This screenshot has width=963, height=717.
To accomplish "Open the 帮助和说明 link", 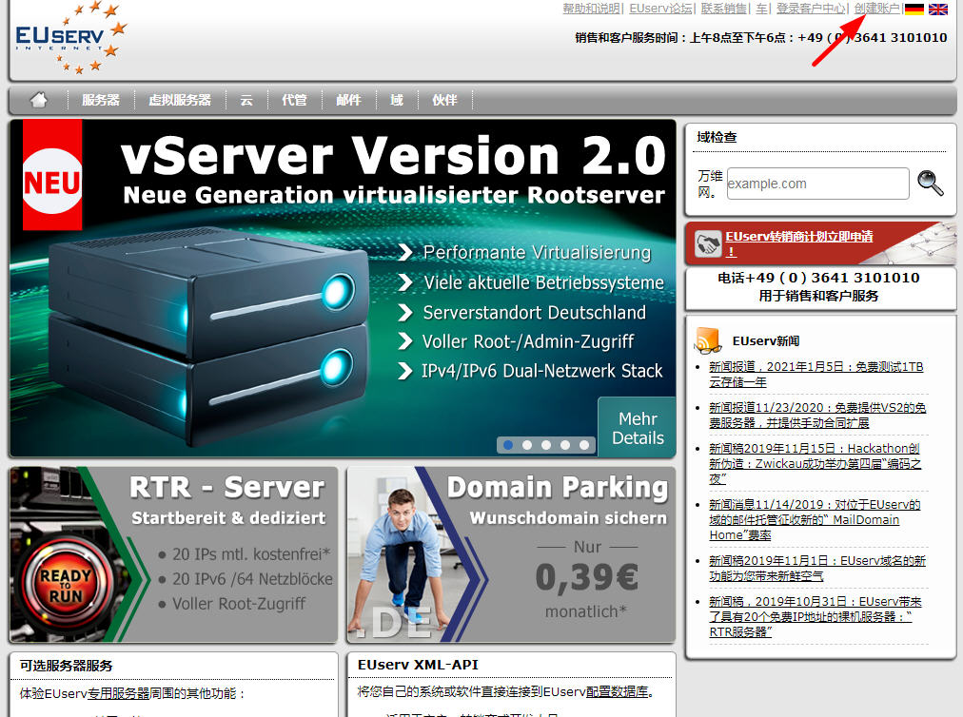I will click(x=591, y=9).
